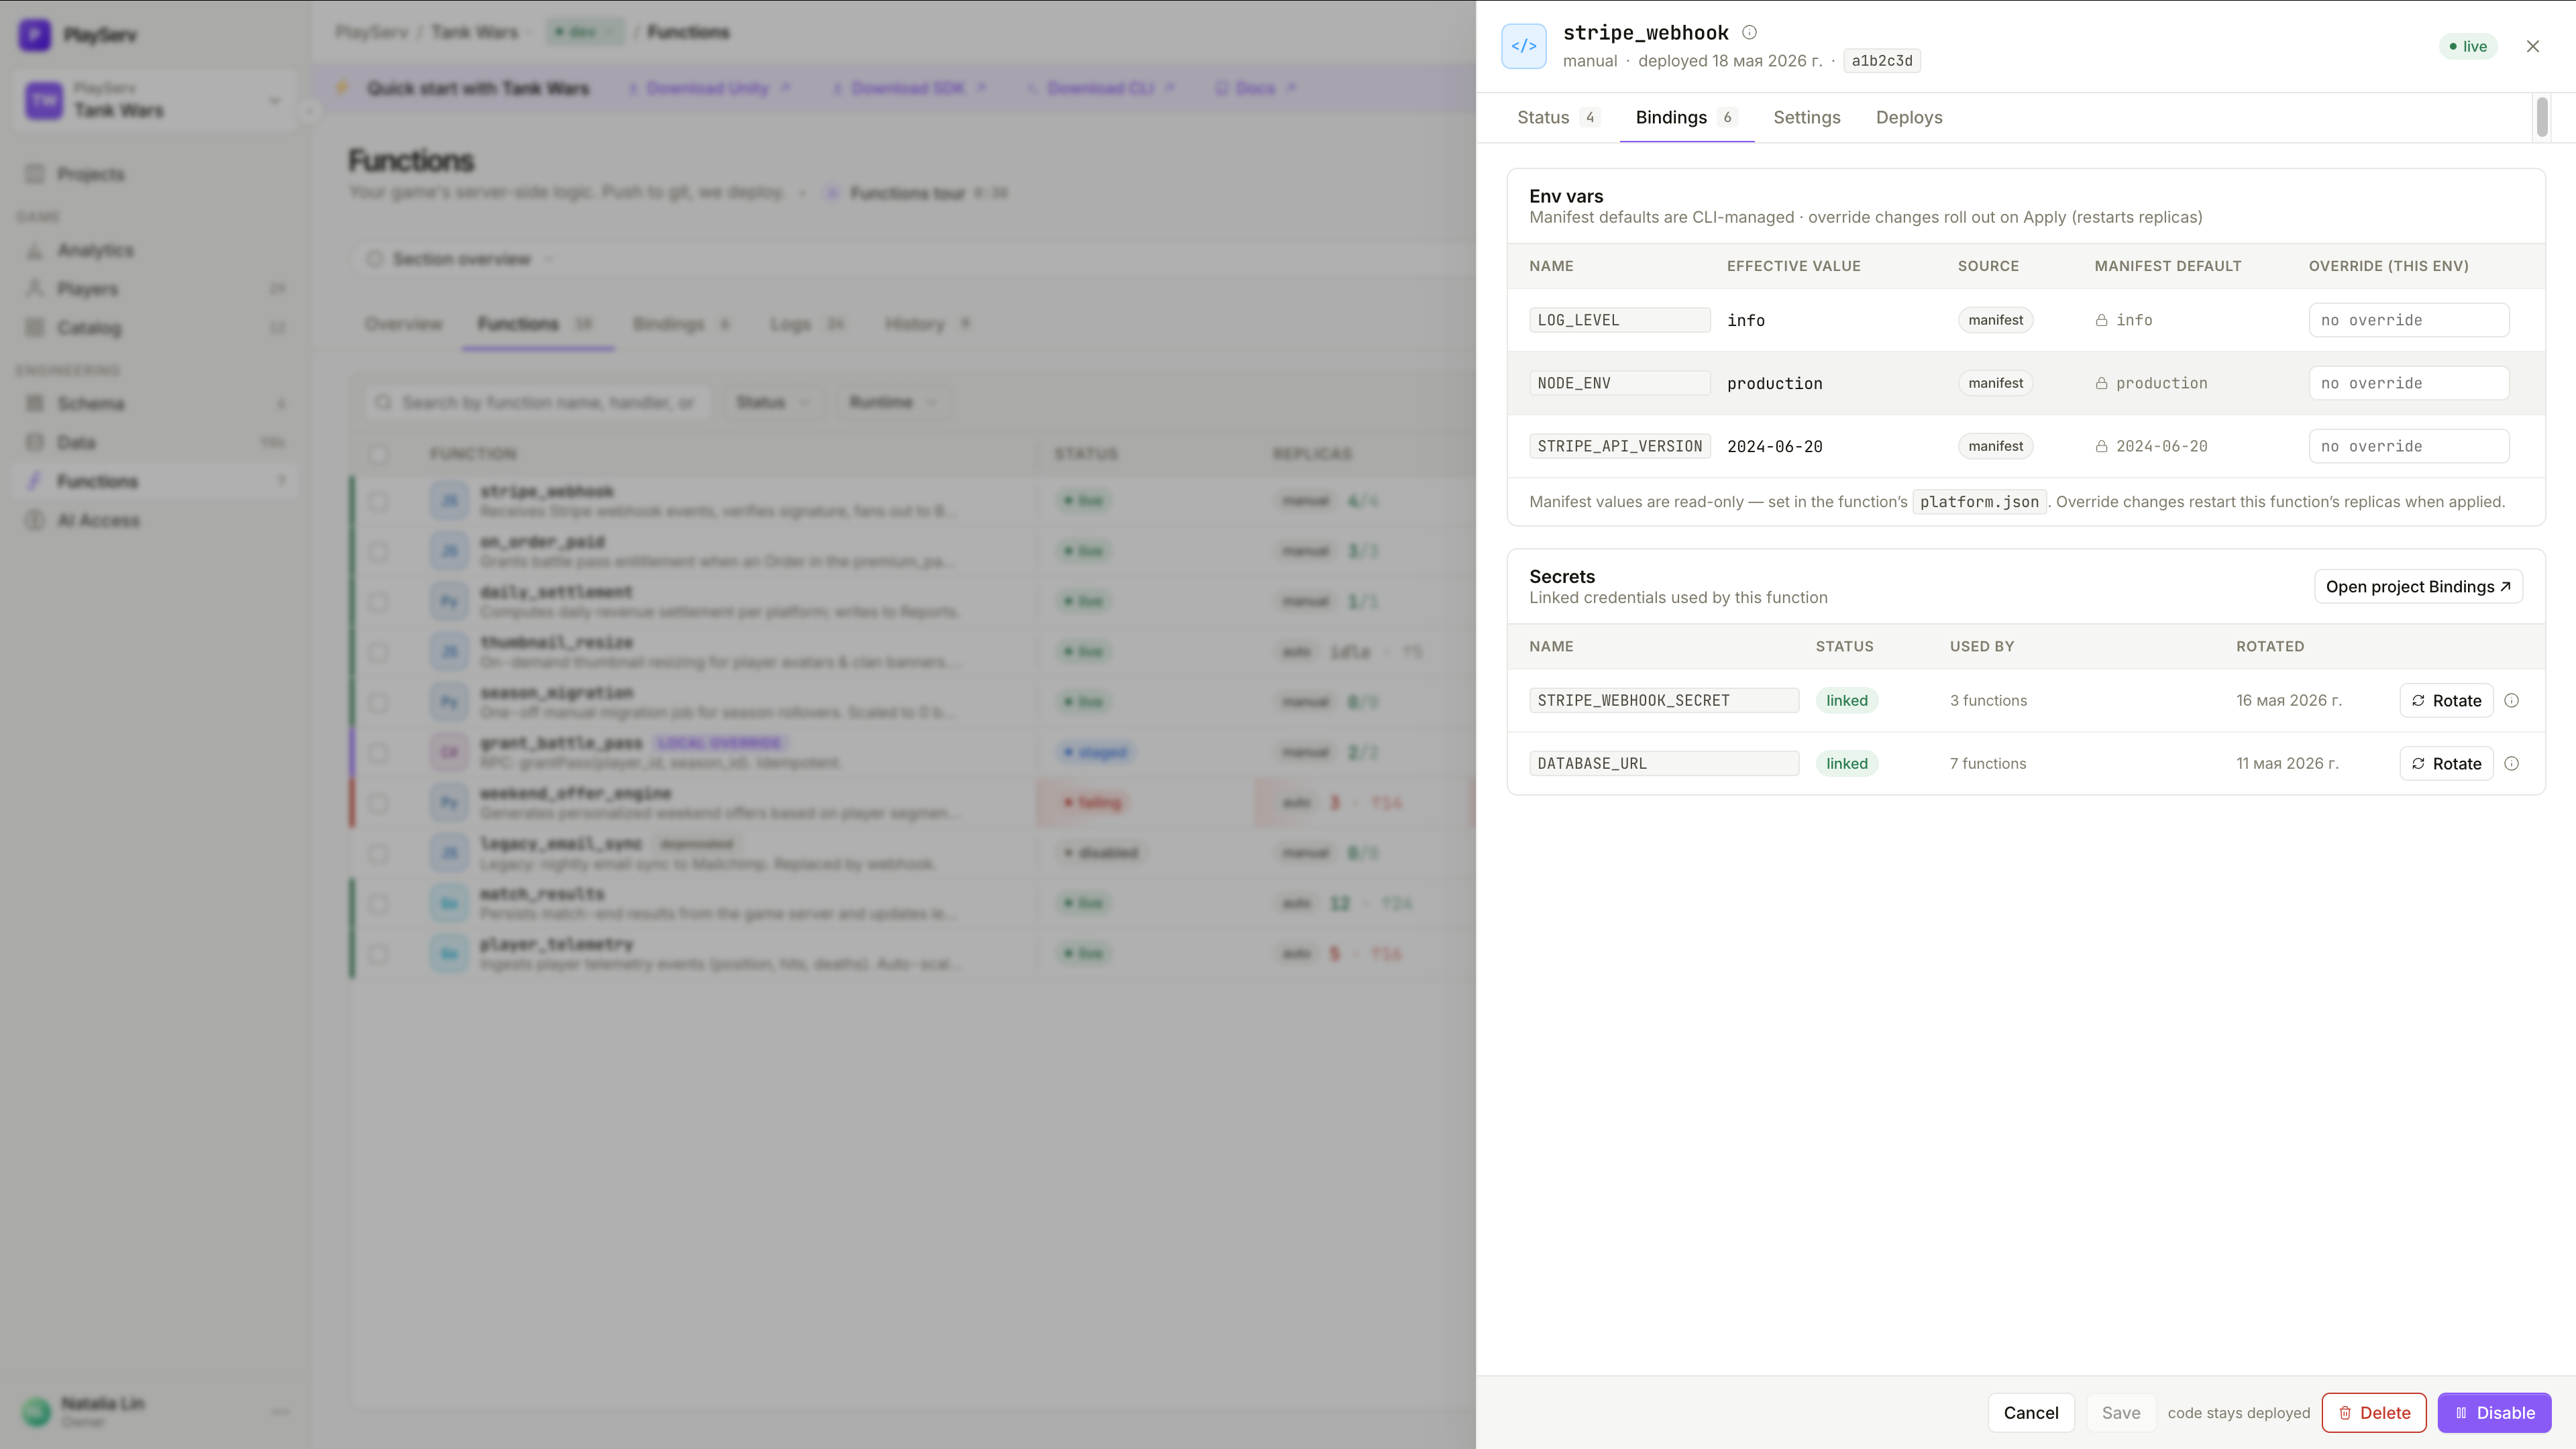Image resolution: width=2576 pixels, height=1449 pixels.
Task: Tick the checkbox for on_order_paid row
Action: tap(378, 551)
